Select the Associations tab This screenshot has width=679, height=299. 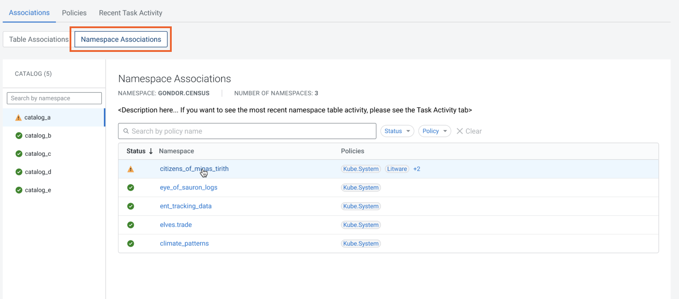coord(29,13)
